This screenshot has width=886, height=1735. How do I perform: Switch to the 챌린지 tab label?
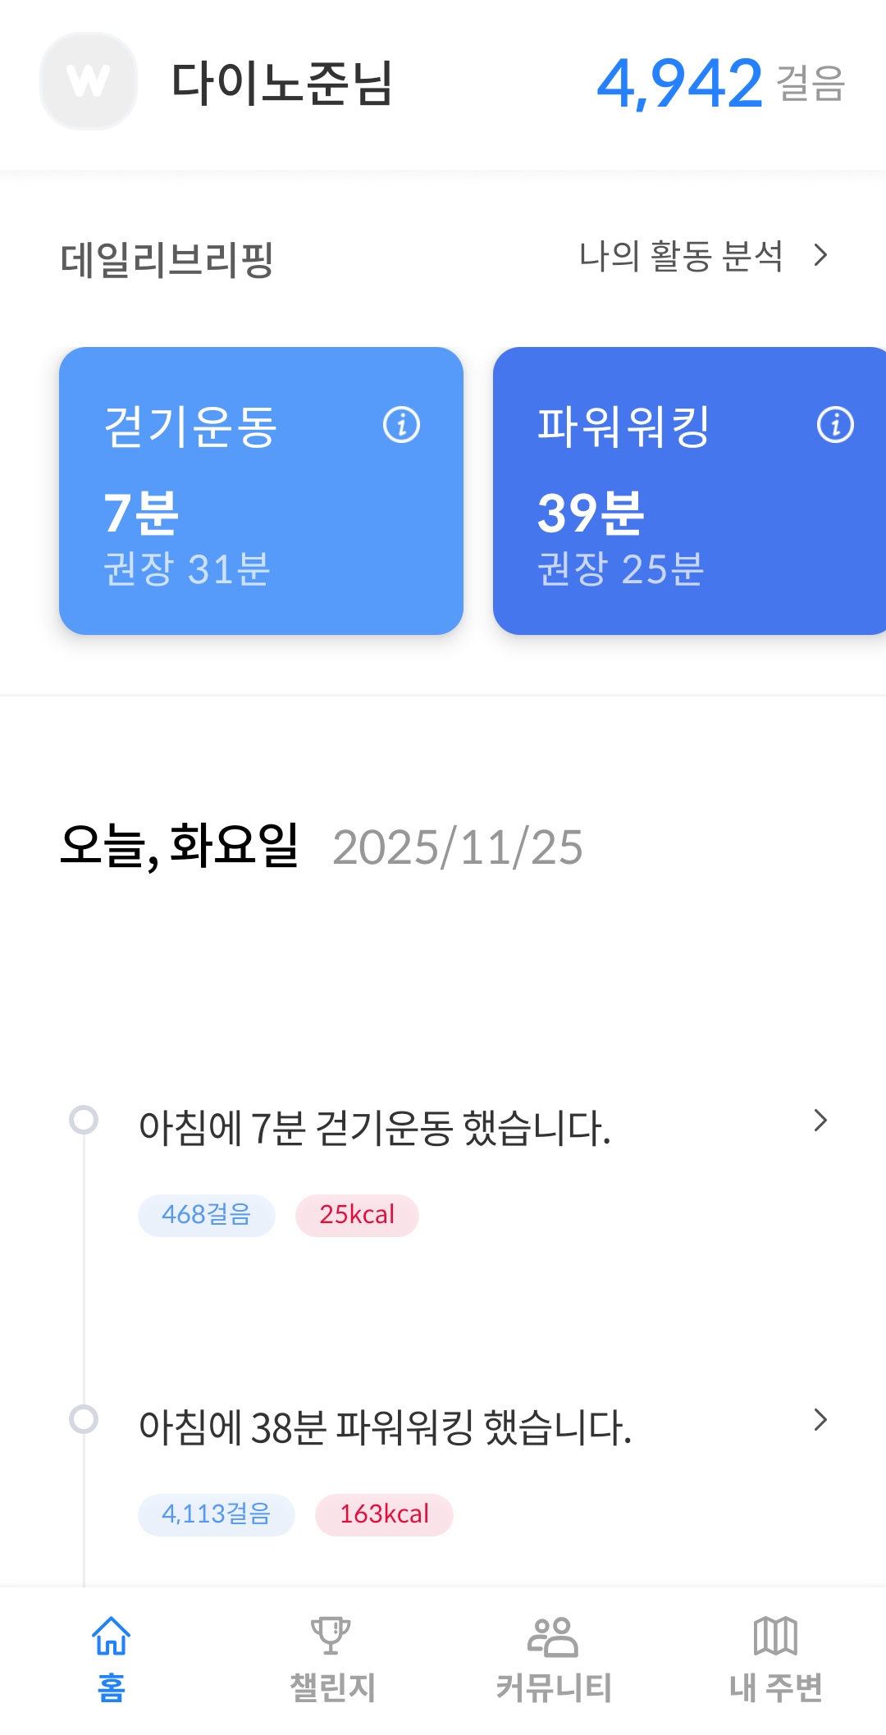point(332,1687)
